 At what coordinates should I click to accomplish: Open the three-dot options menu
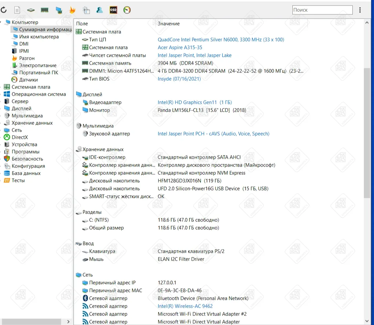click(360, 10)
